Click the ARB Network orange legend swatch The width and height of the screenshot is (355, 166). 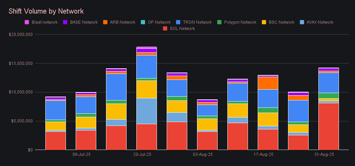coord(105,22)
